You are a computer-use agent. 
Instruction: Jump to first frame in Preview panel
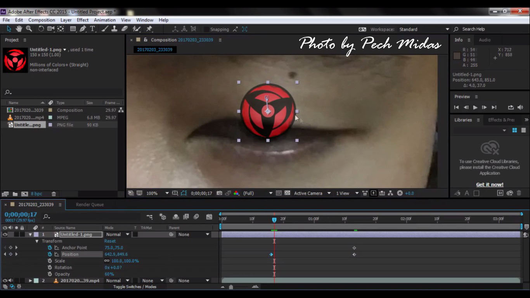point(456,107)
